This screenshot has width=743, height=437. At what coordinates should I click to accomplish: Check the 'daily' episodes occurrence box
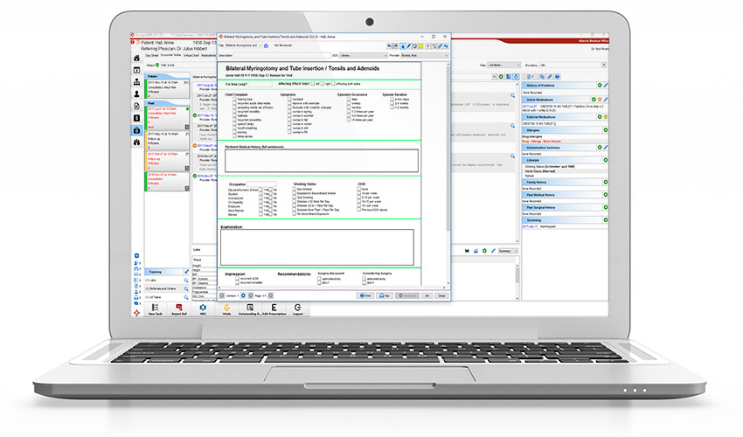(x=348, y=100)
